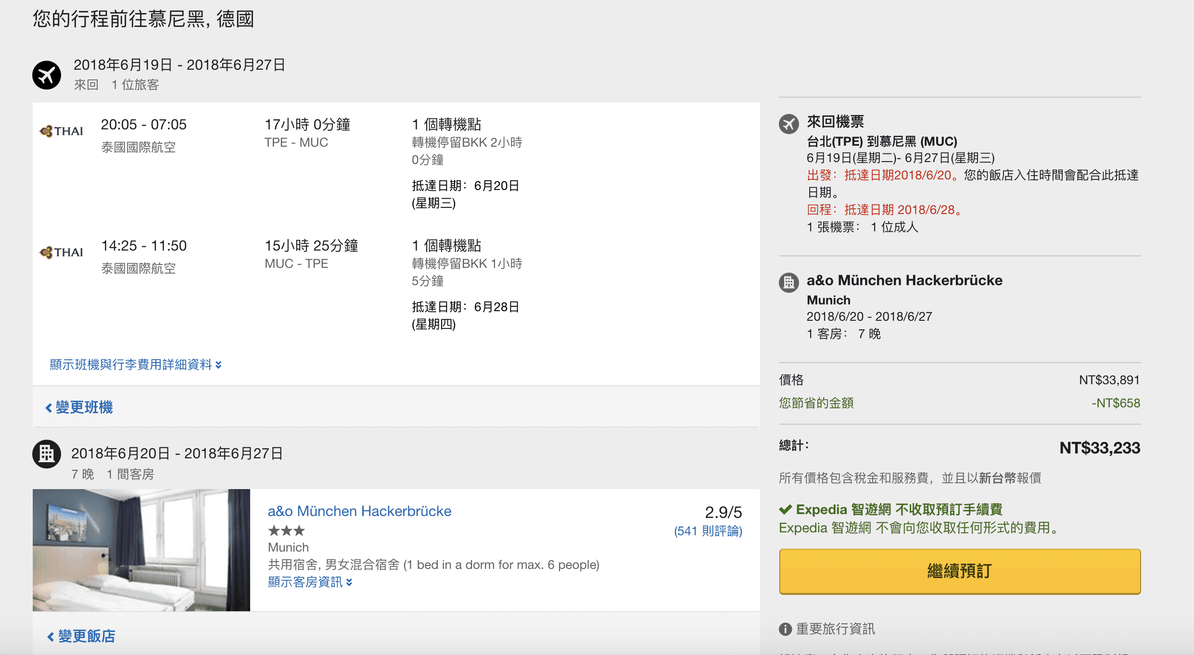Click the 您節省的金額 label
1194x655 pixels.
point(816,403)
